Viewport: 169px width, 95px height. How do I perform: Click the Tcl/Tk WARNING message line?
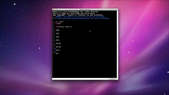point(79,17)
